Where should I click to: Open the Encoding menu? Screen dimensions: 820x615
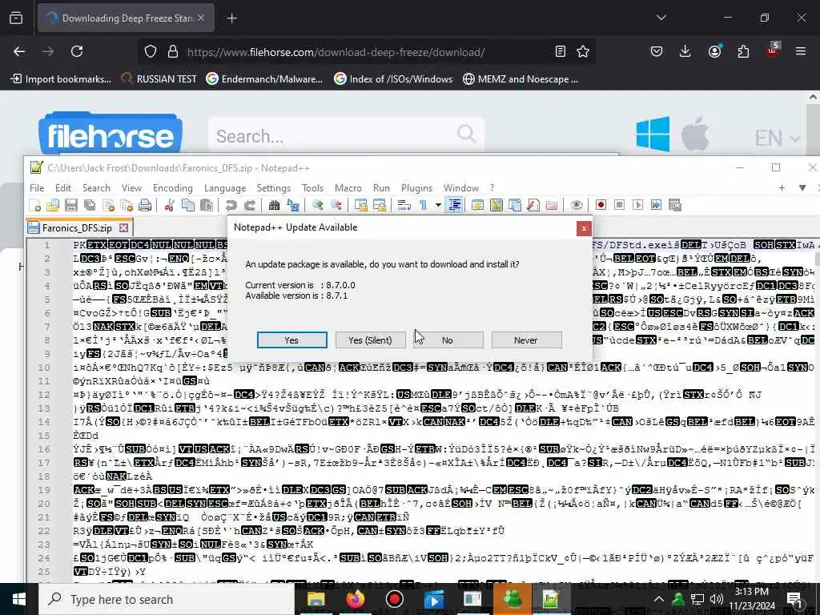click(173, 187)
